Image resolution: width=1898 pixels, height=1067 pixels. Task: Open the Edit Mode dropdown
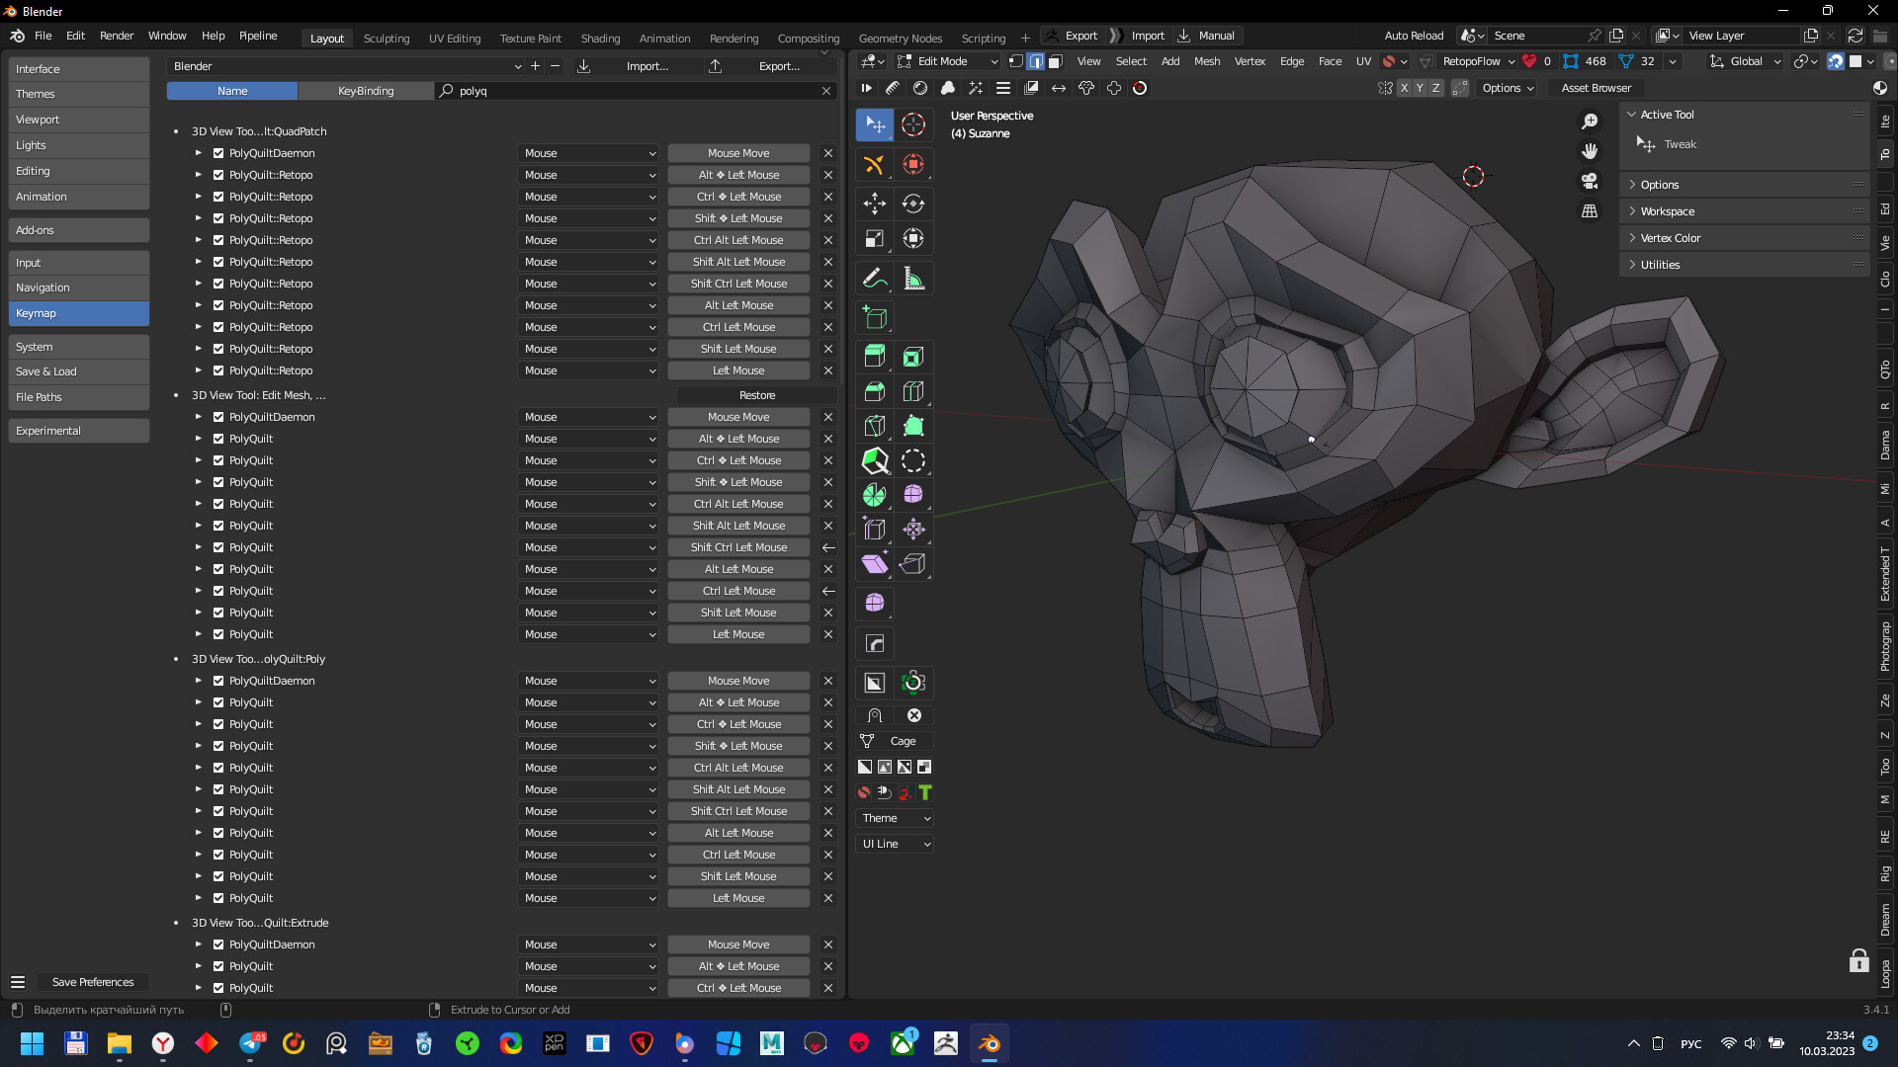click(949, 61)
